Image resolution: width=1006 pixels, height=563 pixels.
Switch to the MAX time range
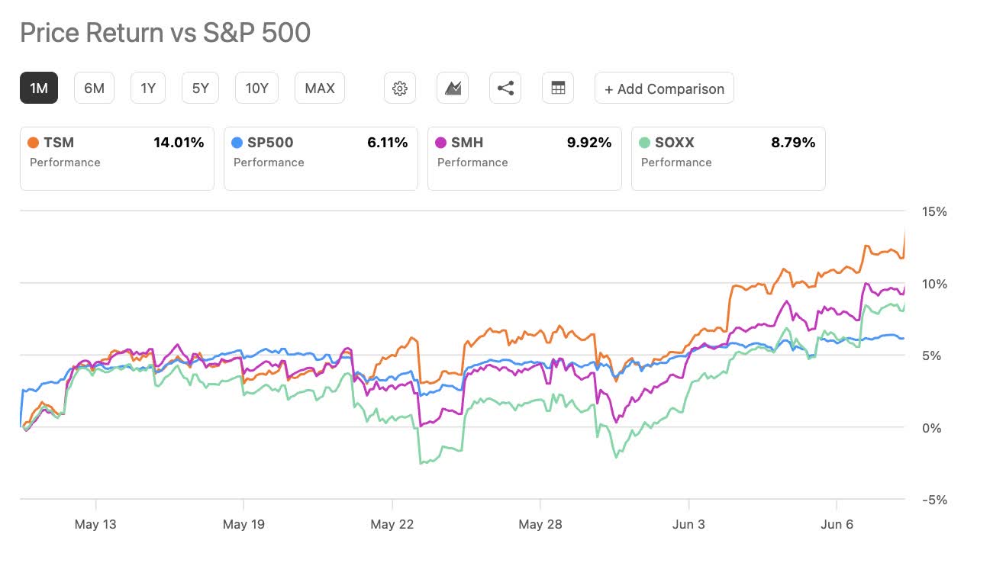pyautogui.click(x=319, y=88)
